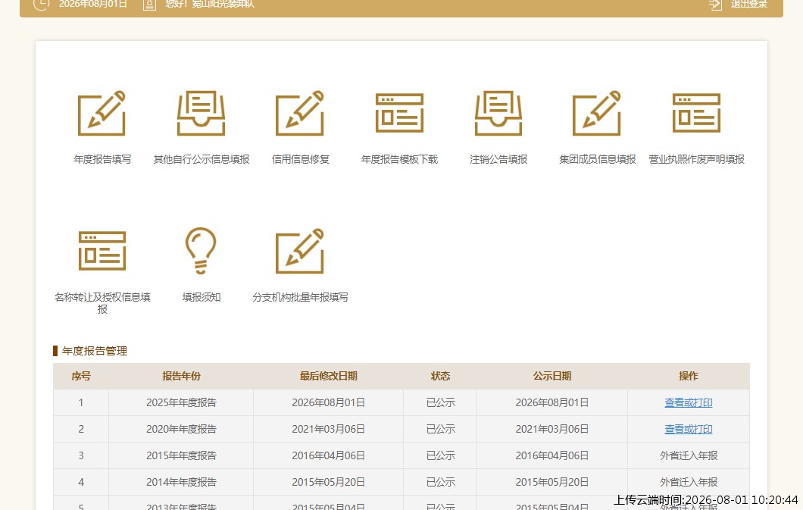
Task: Click the 已公示 status for 2025年年度报告
Action: click(440, 402)
